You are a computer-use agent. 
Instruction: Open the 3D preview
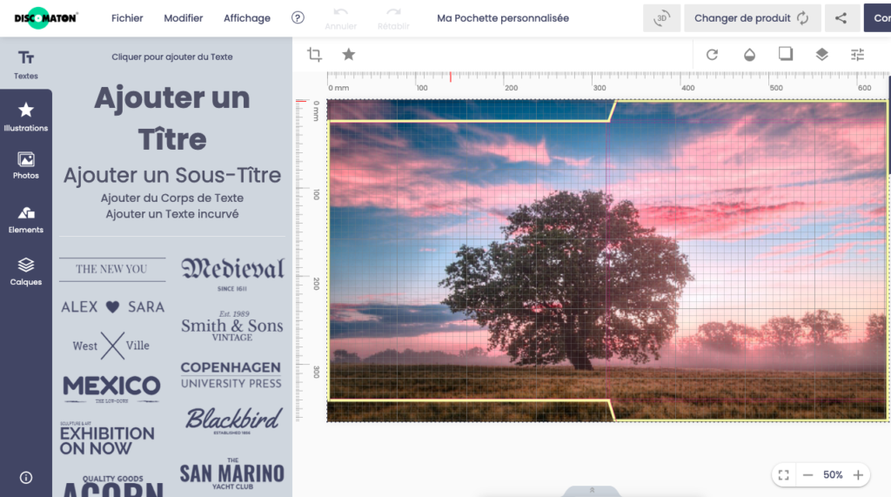[x=661, y=18]
